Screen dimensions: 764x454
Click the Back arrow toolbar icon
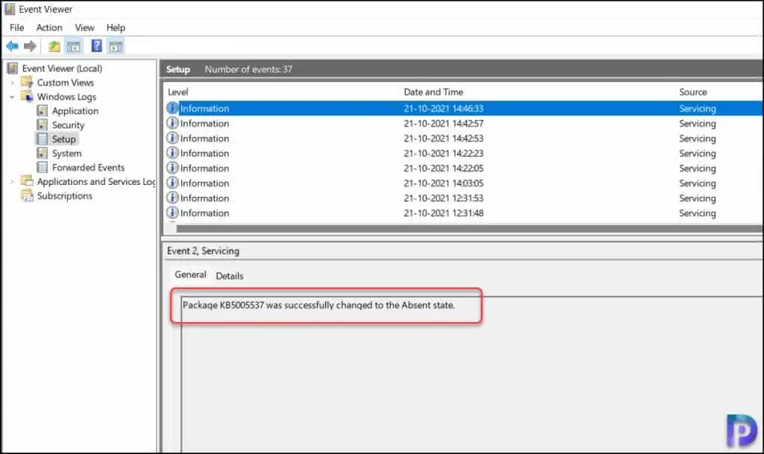click(12, 46)
